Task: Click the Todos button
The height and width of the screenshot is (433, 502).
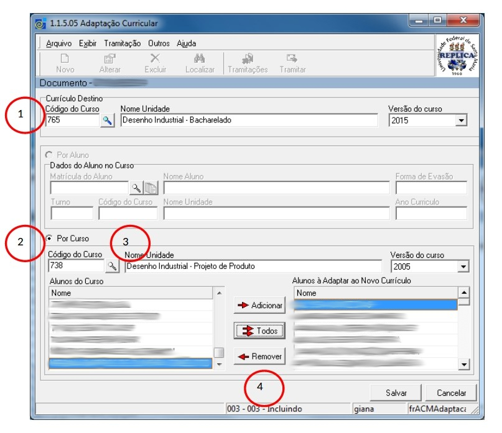Action: point(259,331)
